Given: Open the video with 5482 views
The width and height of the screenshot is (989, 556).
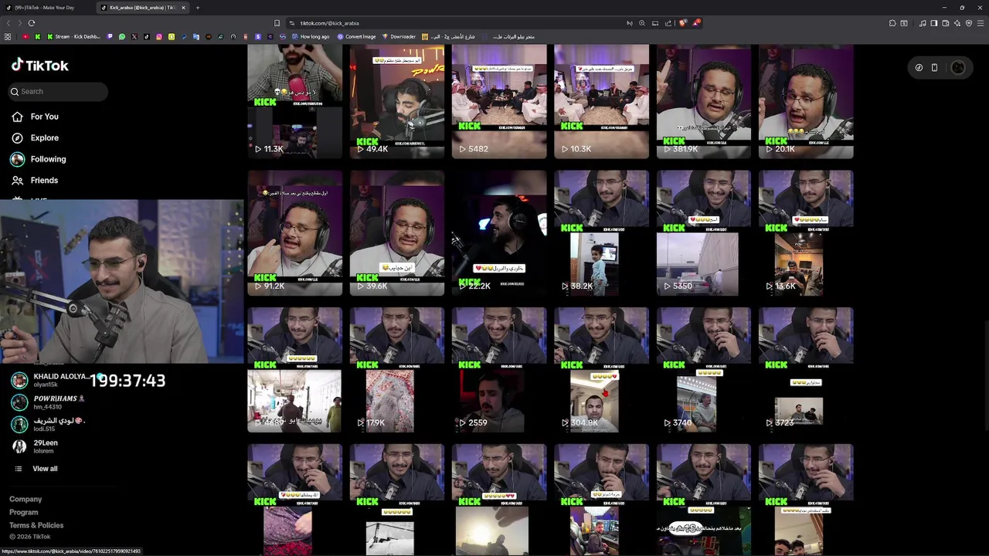Looking at the screenshot, I should 499,101.
